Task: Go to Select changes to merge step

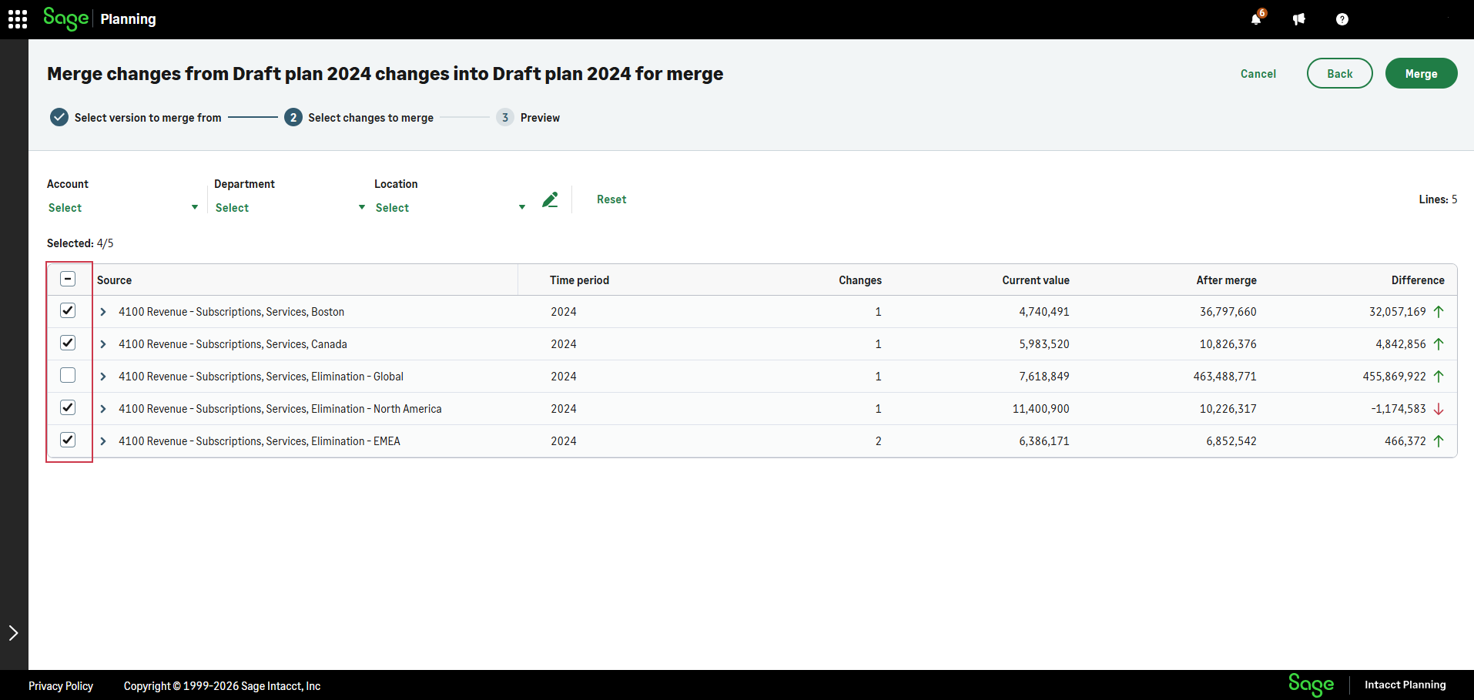Action: coord(370,118)
